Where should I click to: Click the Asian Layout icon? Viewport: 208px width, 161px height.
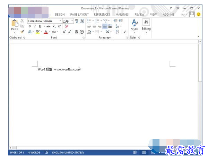point(107,32)
